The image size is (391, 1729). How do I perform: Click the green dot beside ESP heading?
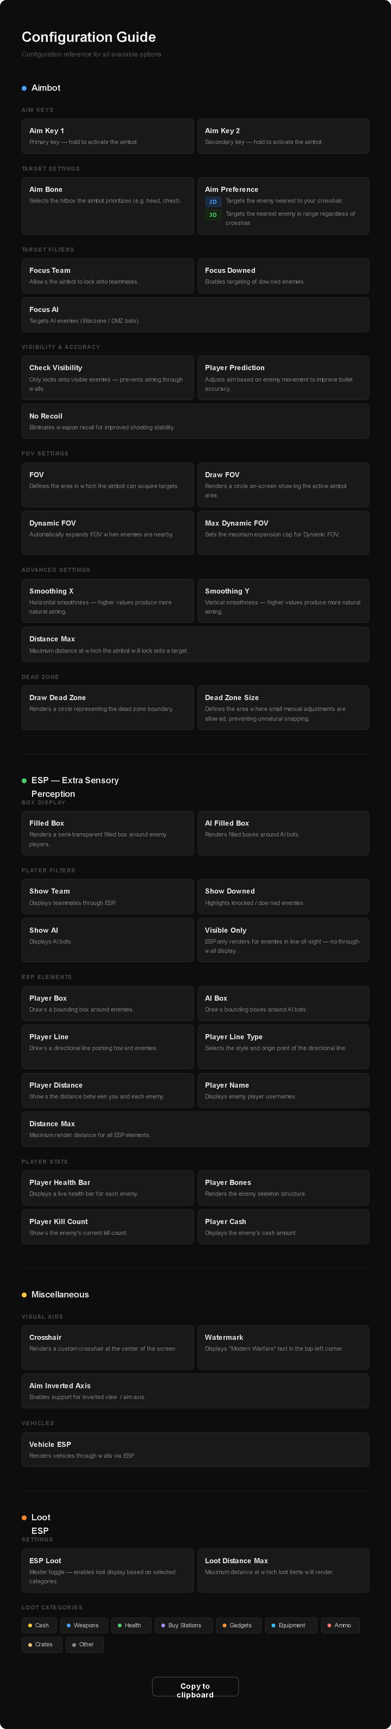click(24, 781)
